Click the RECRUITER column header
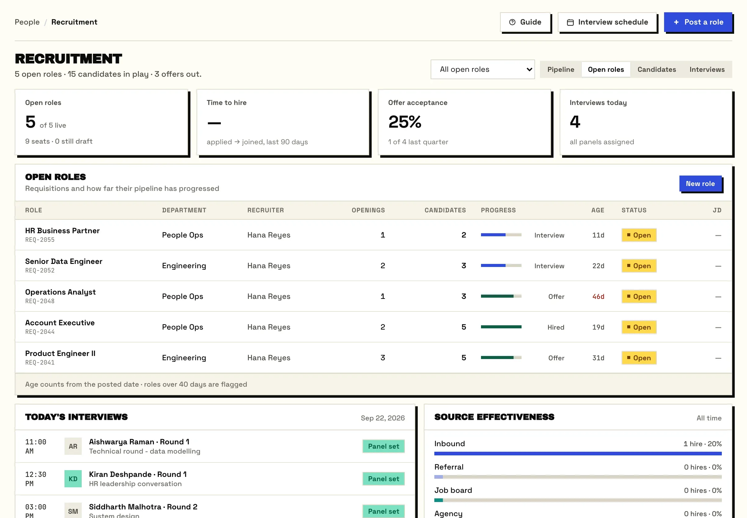 (265, 210)
